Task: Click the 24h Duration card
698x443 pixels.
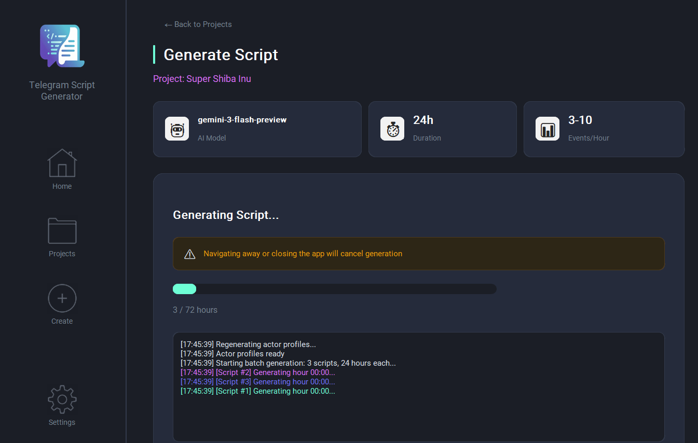Action: [x=442, y=129]
